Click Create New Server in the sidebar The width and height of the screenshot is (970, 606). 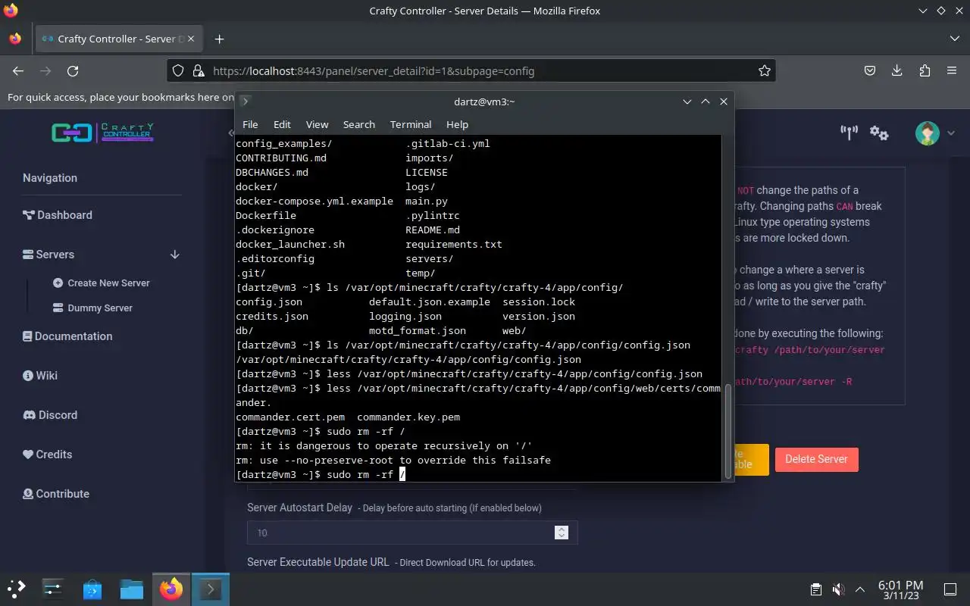pyautogui.click(x=102, y=283)
